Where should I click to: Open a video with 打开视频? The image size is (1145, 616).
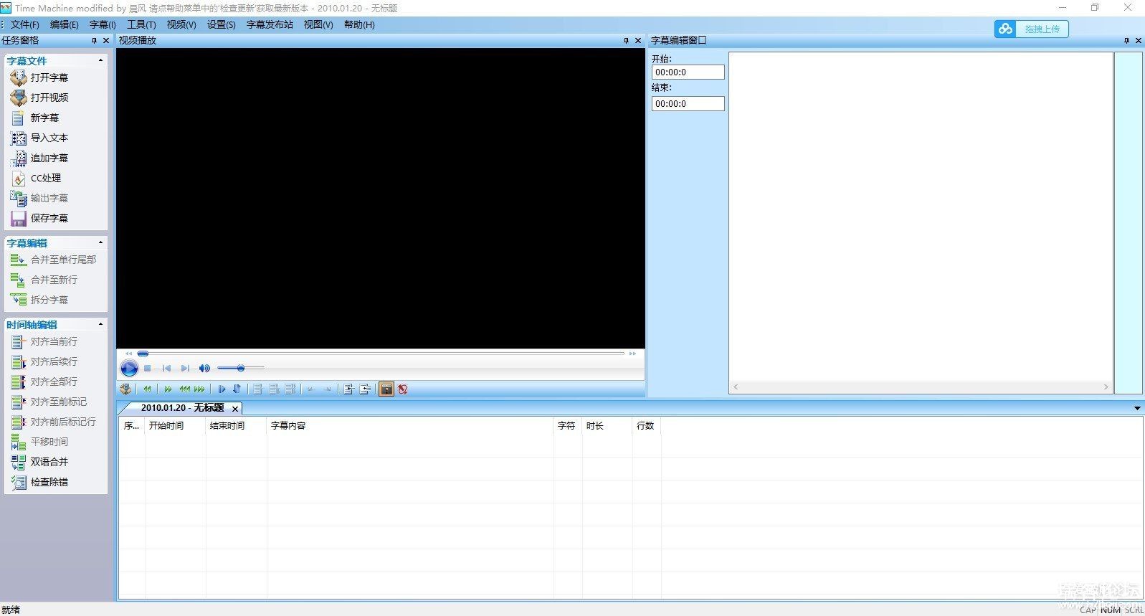pos(40,98)
